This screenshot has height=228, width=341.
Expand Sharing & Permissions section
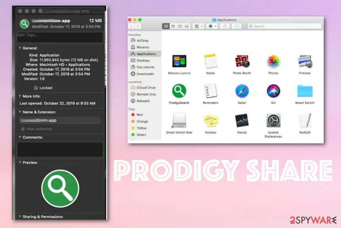click(20, 217)
